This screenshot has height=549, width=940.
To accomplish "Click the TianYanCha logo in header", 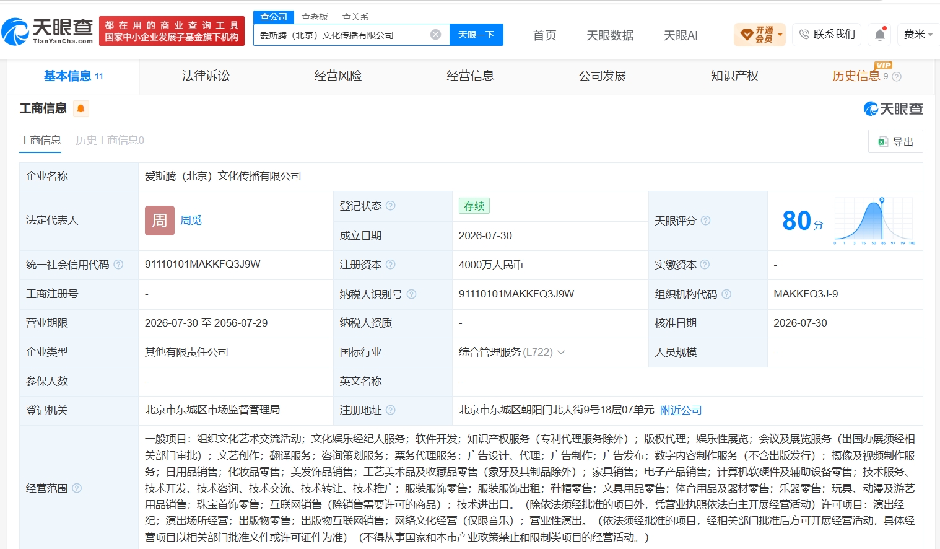I will coord(47,31).
